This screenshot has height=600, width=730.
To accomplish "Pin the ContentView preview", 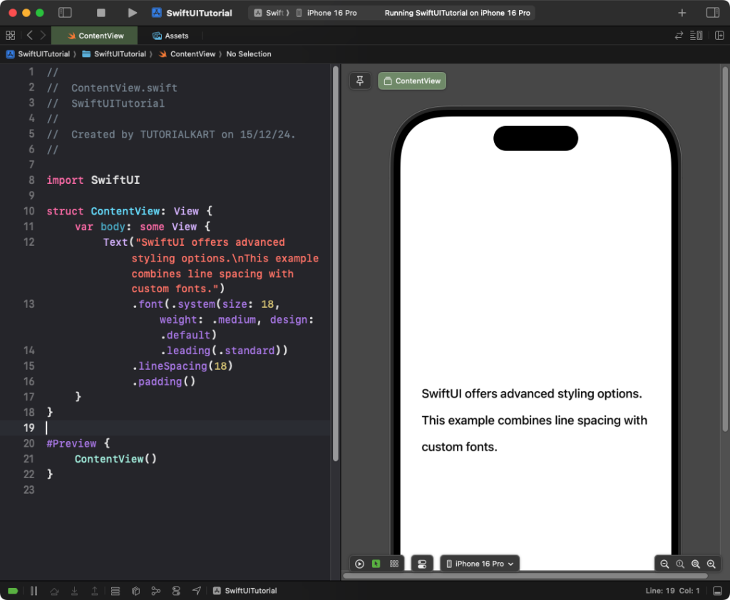I will [x=360, y=81].
